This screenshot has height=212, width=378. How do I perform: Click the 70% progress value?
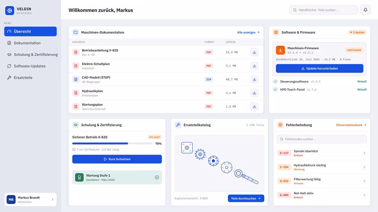158,144
